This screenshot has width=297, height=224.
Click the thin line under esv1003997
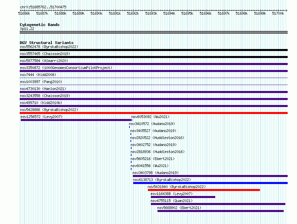pos(154,85)
